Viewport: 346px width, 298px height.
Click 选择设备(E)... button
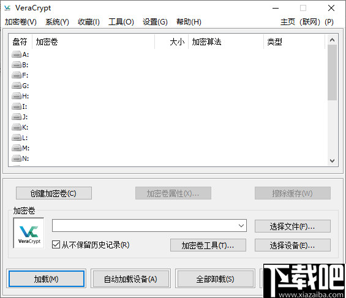coord(292,245)
